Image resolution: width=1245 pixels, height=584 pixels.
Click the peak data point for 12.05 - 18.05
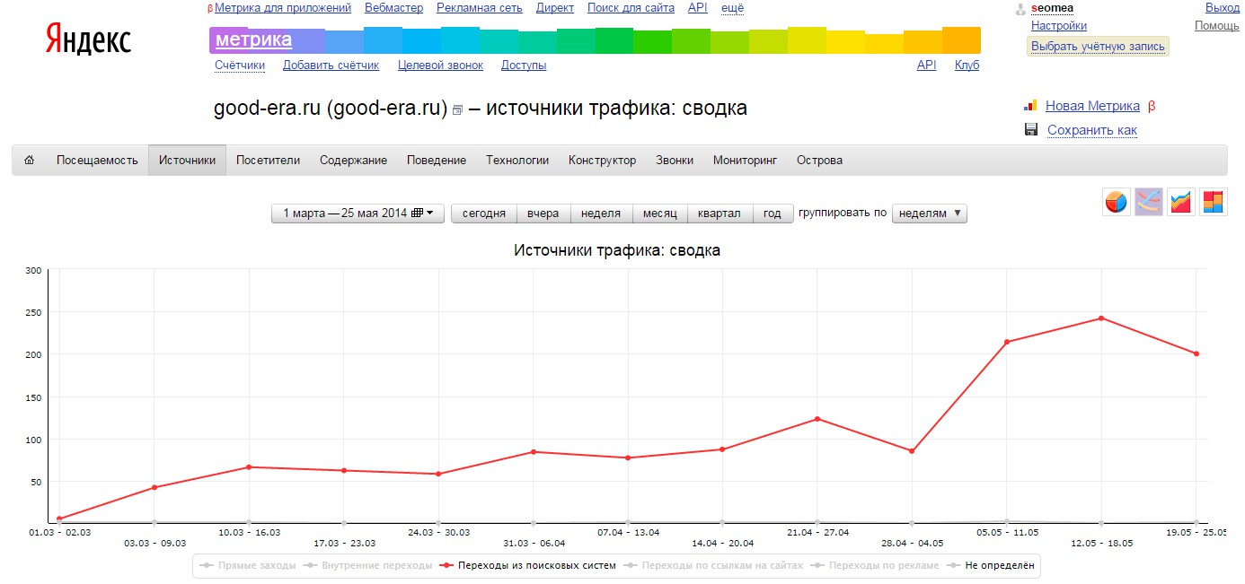1101,318
